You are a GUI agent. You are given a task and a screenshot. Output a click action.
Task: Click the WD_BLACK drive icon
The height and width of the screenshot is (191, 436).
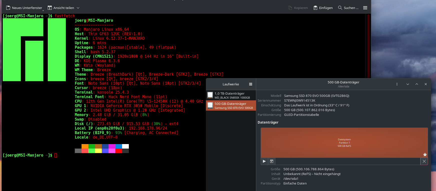click(x=210, y=95)
